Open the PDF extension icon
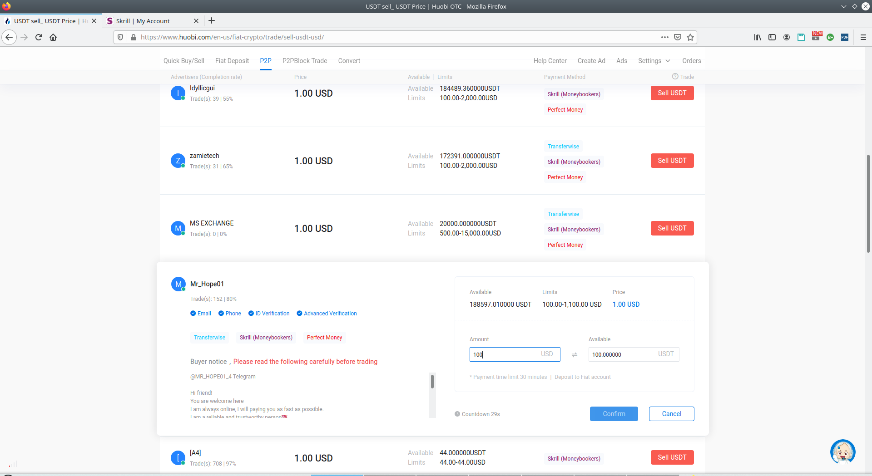This screenshot has width=872, height=476. tap(845, 37)
